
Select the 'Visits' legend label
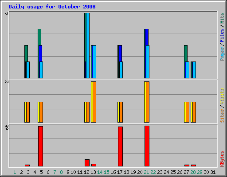coord(222,96)
